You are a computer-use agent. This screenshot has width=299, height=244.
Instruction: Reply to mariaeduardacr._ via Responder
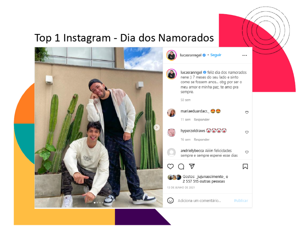[201, 120]
